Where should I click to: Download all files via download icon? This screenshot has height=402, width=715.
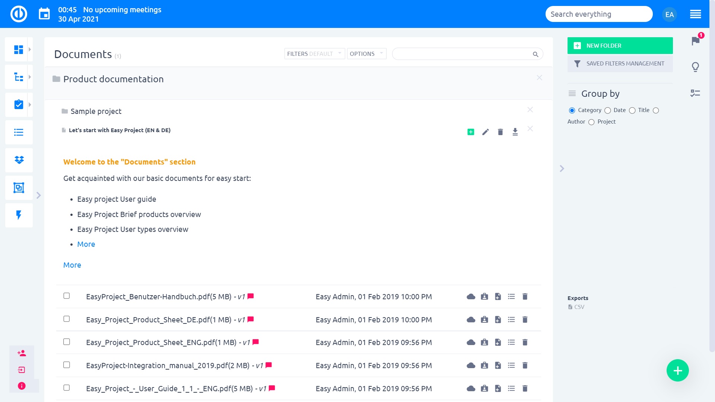click(x=515, y=132)
